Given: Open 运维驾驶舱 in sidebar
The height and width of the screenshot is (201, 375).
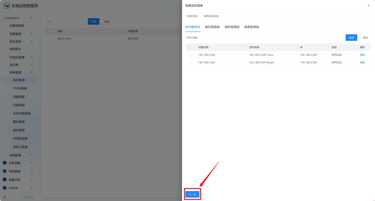Looking at the screenshot, I should (x=17, y=26).
